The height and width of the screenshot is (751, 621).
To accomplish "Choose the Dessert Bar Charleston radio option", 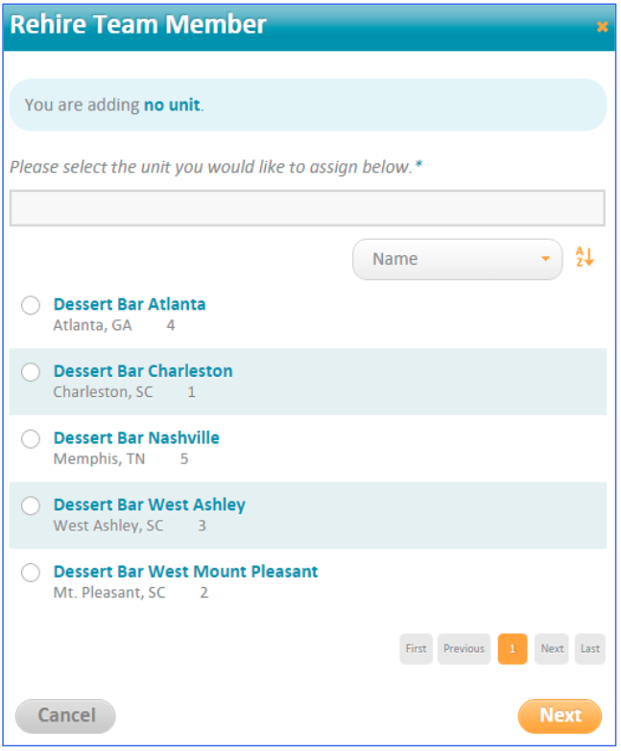I will click(x=31, y=372).
